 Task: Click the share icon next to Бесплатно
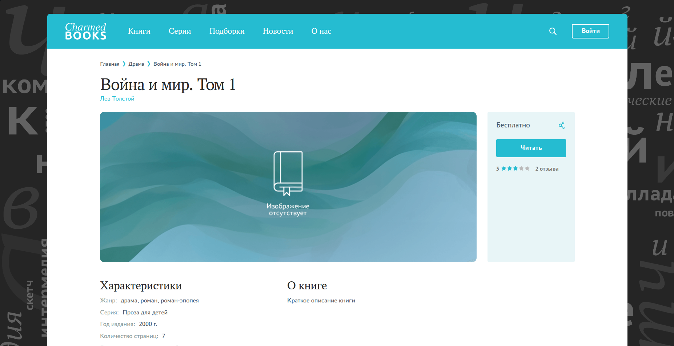[x=561, y=125]
